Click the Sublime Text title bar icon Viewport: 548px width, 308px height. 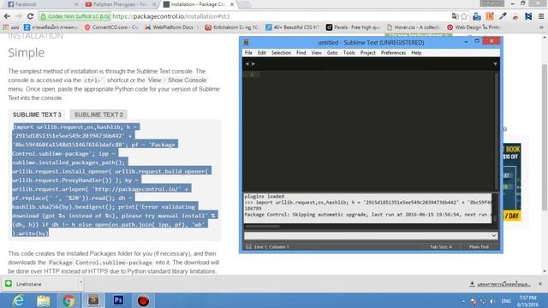(x=247, y=43)
